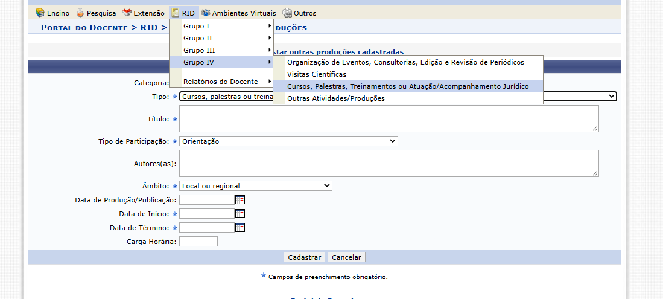663x299 pixels.
Task: Select Outras Atividades/Produções menu entry
Action: 408,98
